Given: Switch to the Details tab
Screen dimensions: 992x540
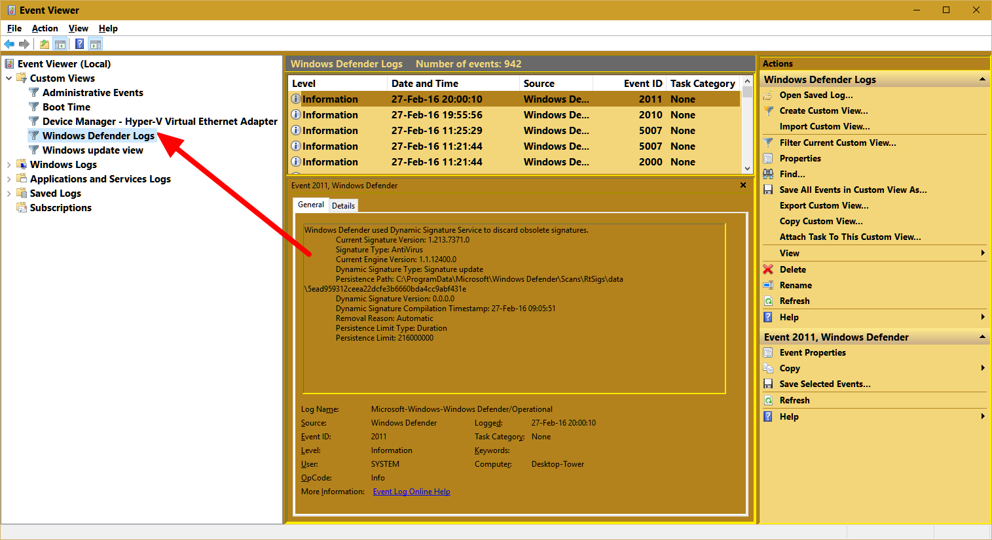Looking at the screenshot, I should pyautogui.click(x=343, y=205).
